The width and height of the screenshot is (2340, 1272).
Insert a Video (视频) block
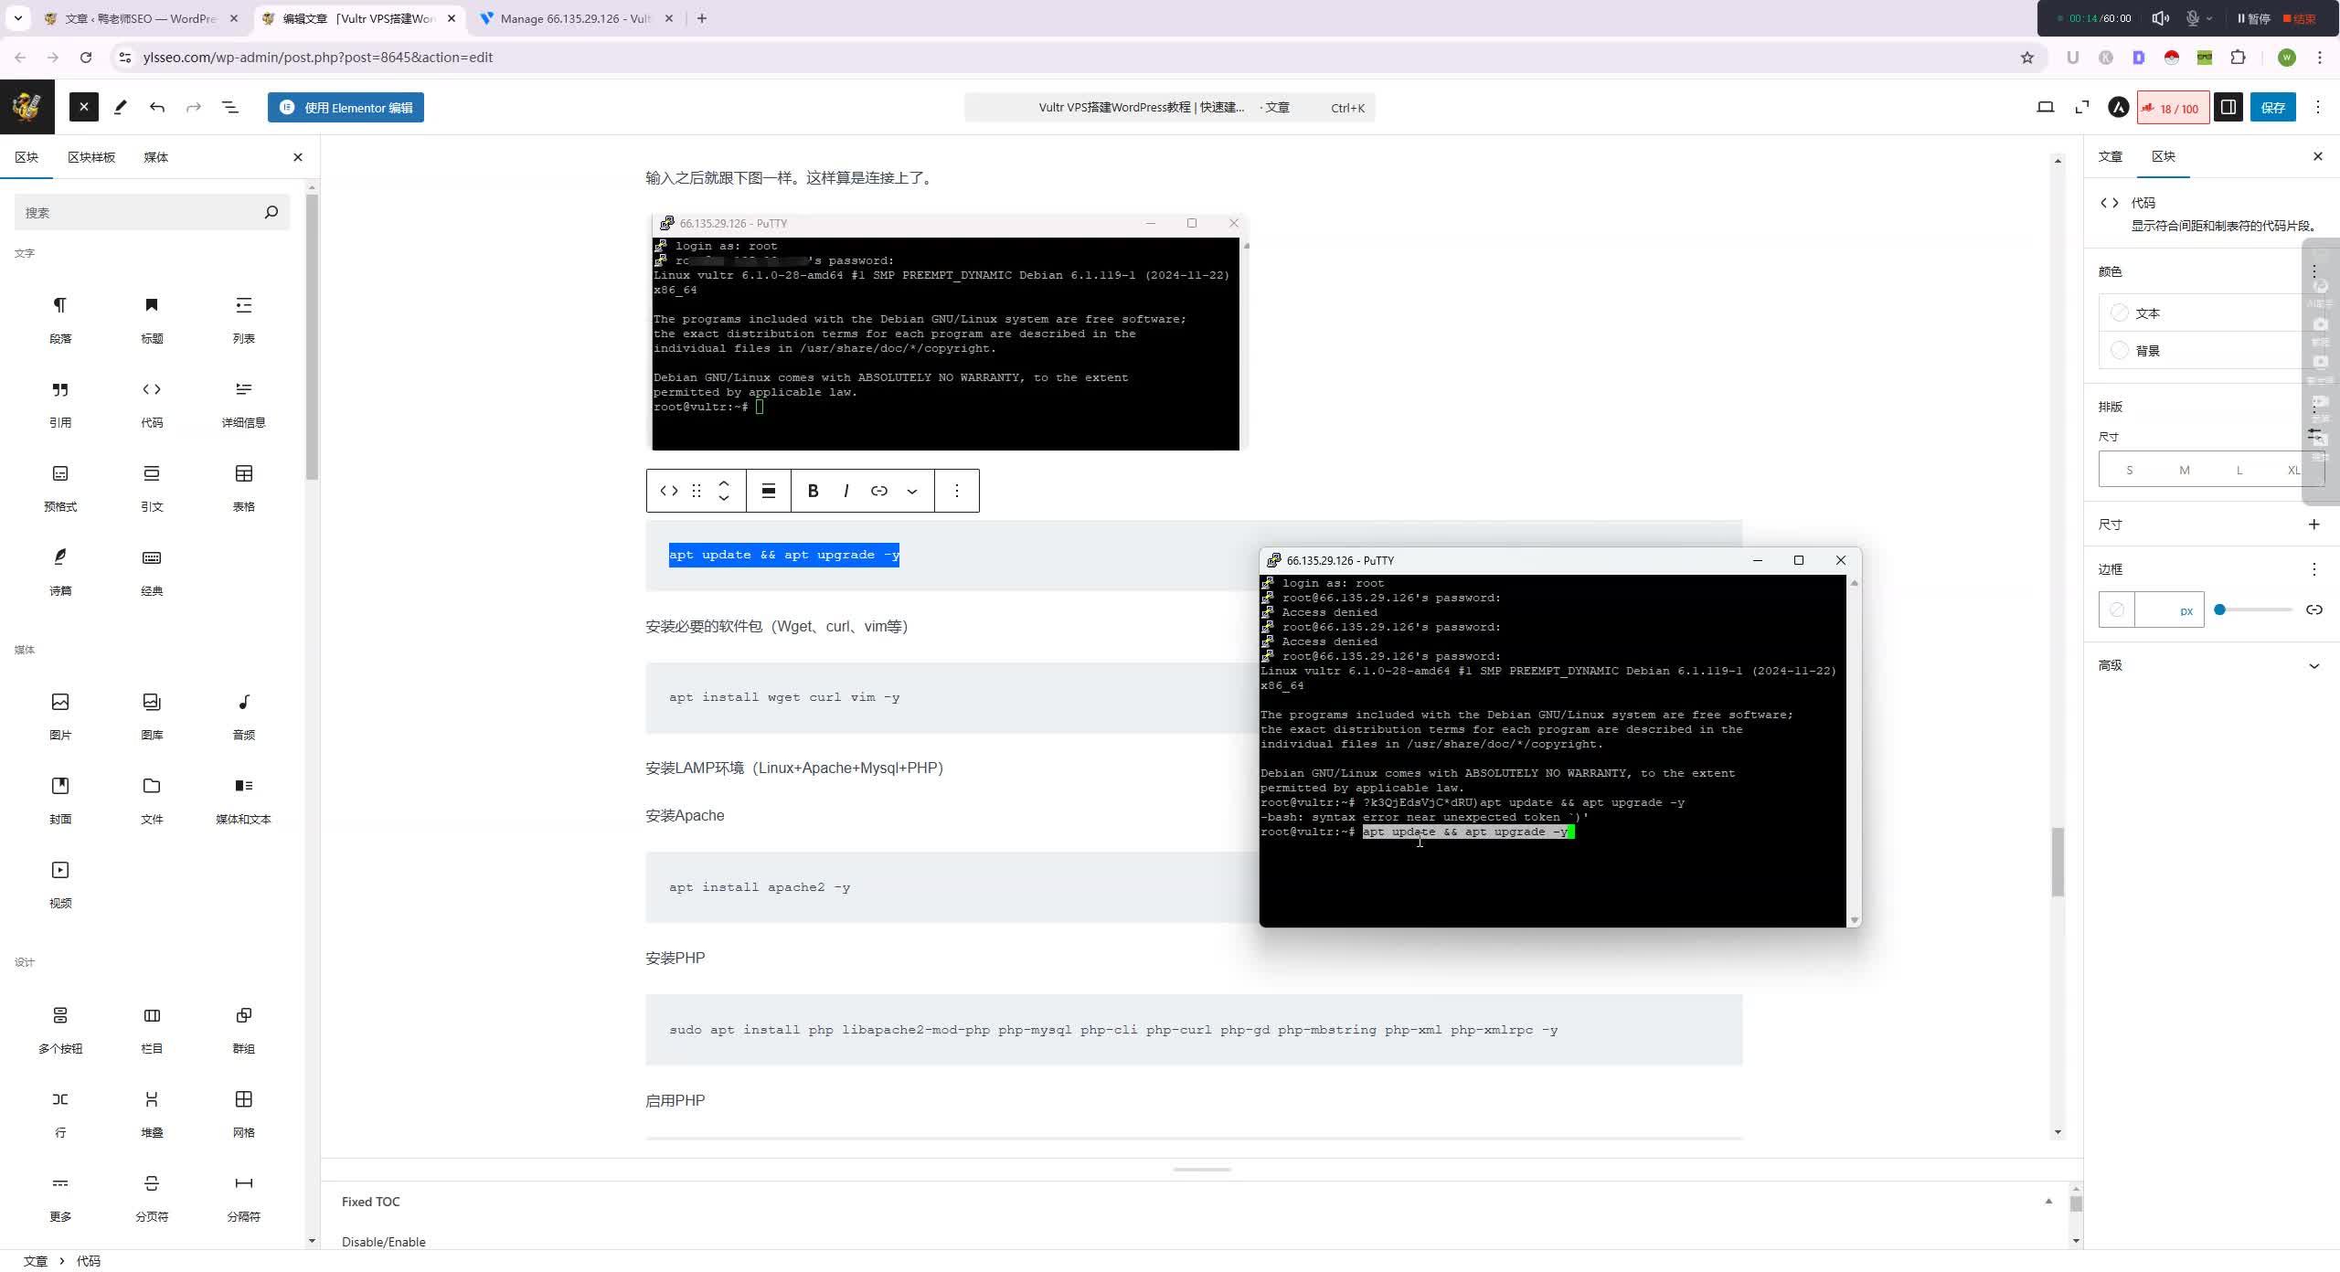click(x=60, y=884)
